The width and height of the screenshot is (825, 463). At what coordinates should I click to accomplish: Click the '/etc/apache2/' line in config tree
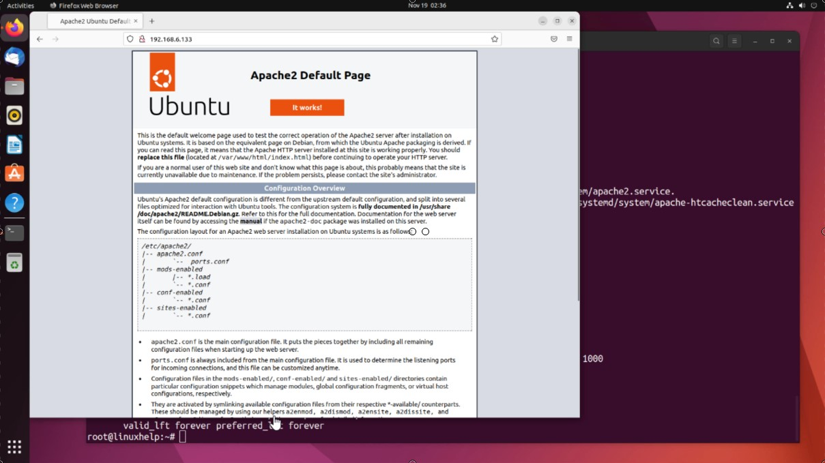(x=167, y=246)
